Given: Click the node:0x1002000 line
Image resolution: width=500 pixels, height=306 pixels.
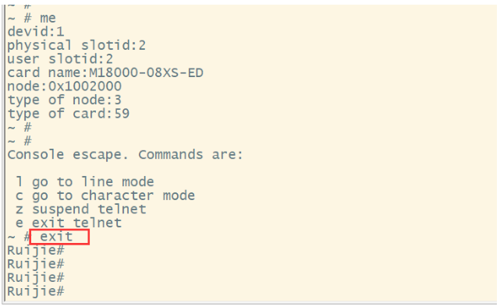Looking at the screenshot, I should coord(65,86).
